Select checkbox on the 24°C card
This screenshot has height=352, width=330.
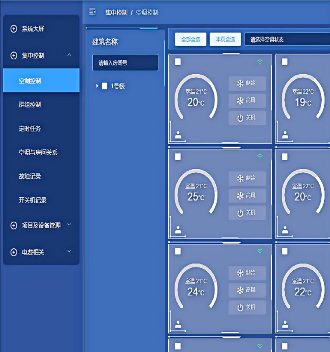coord(178,251)
